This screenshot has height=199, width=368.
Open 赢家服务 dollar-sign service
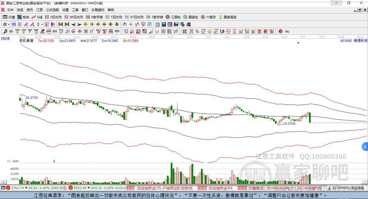pyautogui.click(x=228, y=17)
